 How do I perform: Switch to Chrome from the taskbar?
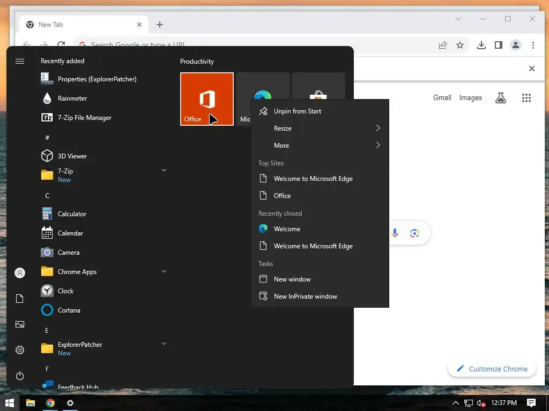[x=50, y=403]
